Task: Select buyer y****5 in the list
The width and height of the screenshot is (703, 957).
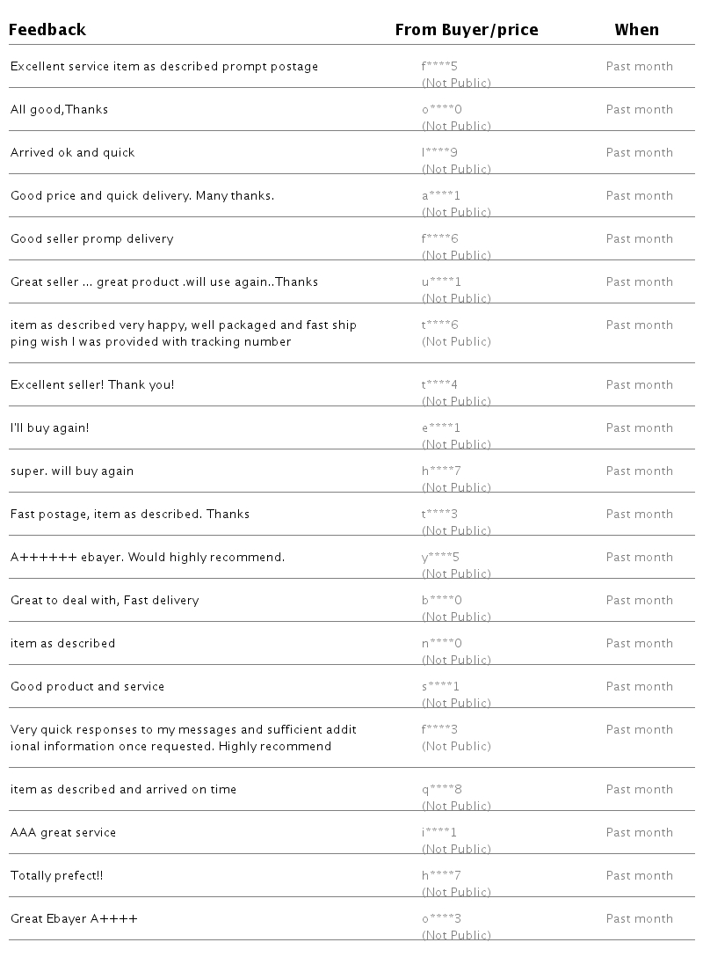Action: pyautogui.click(x=440, y=558)
